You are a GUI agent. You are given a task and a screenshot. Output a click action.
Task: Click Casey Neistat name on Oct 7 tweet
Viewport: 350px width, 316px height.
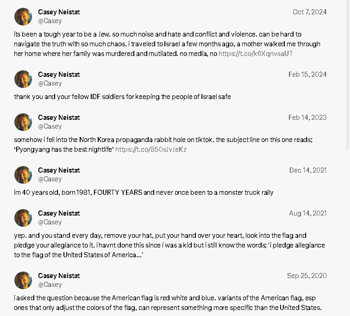pos(59,12)
